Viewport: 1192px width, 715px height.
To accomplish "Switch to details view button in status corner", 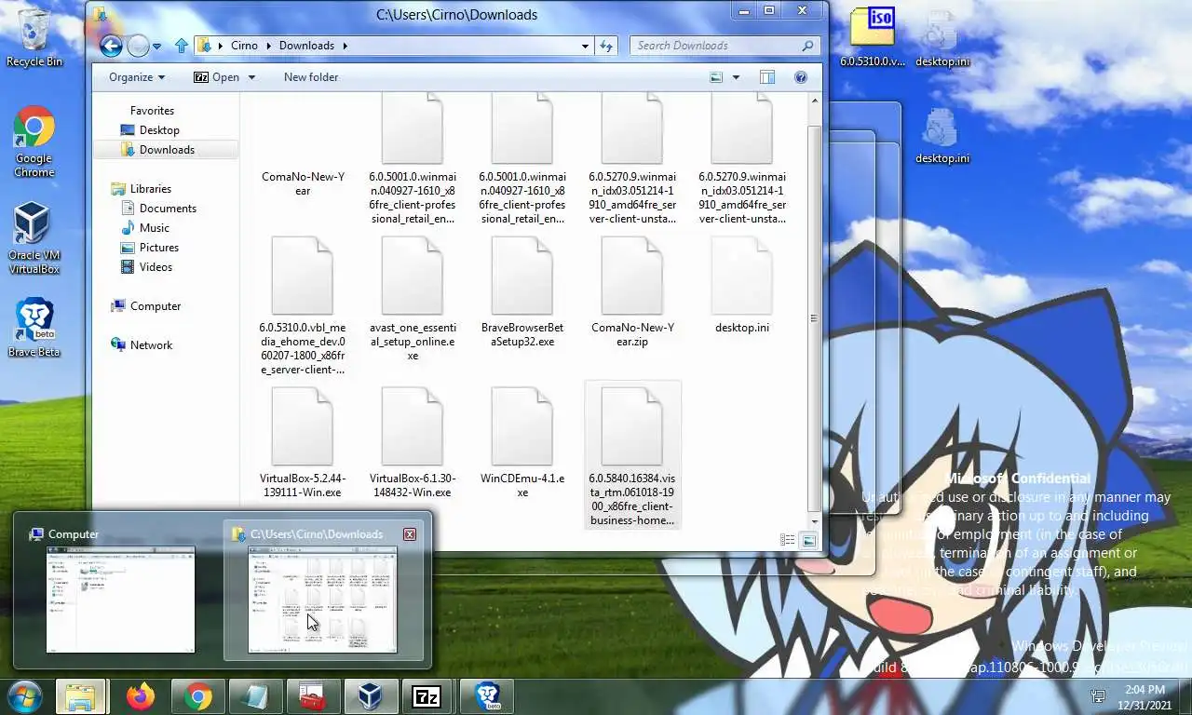I will [x=788, y=540].
